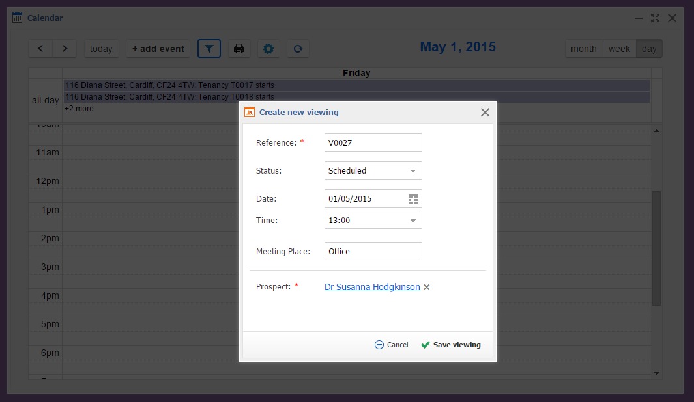The height and width of the screenshot is (402, 694).
Task: Expand the Status dropdown
Action: [x=412, y=171]
